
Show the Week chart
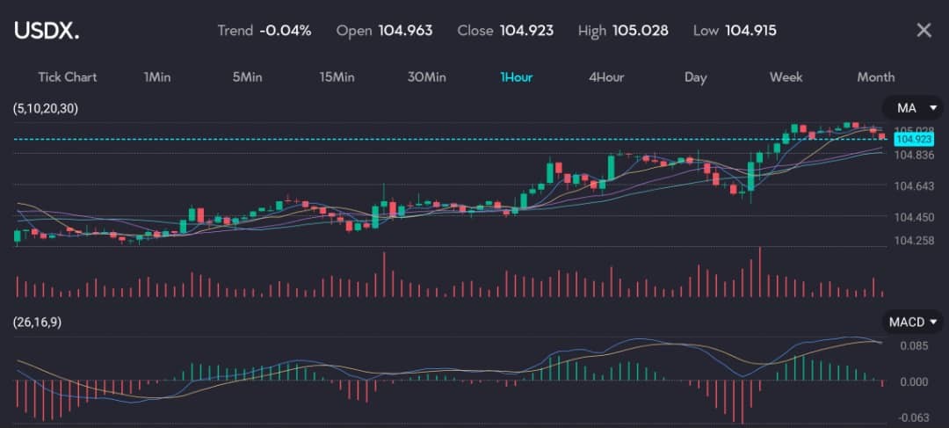pos(786,77)
